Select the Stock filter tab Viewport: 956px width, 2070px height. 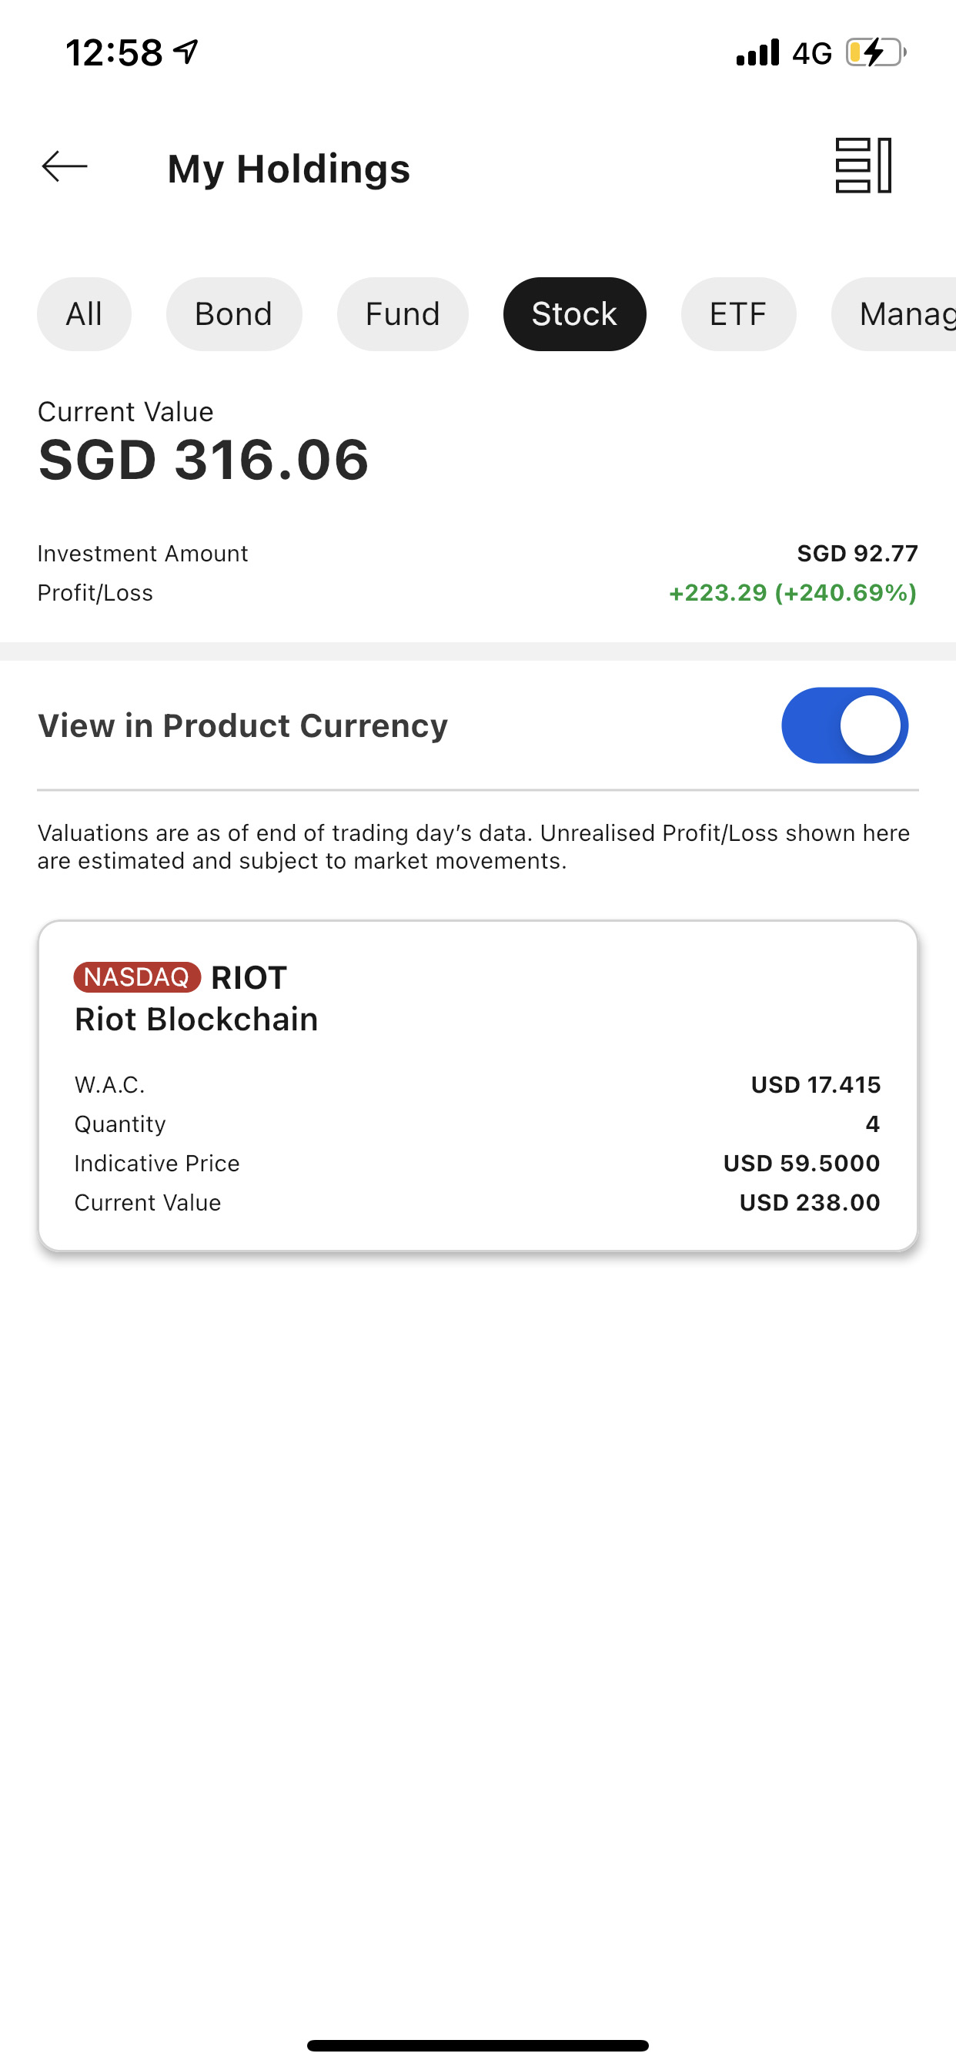pos(574,314)
